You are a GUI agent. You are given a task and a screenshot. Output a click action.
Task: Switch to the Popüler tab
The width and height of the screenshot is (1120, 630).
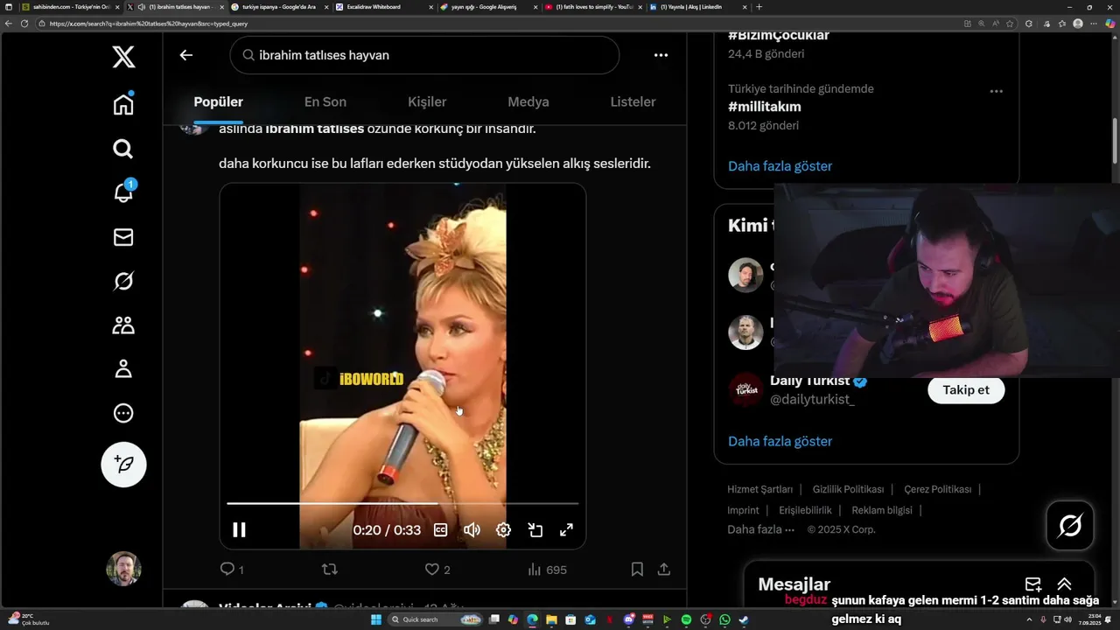click(219, 102)
